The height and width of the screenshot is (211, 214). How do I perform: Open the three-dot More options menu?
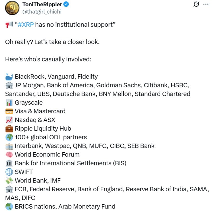tap(206, 4)
